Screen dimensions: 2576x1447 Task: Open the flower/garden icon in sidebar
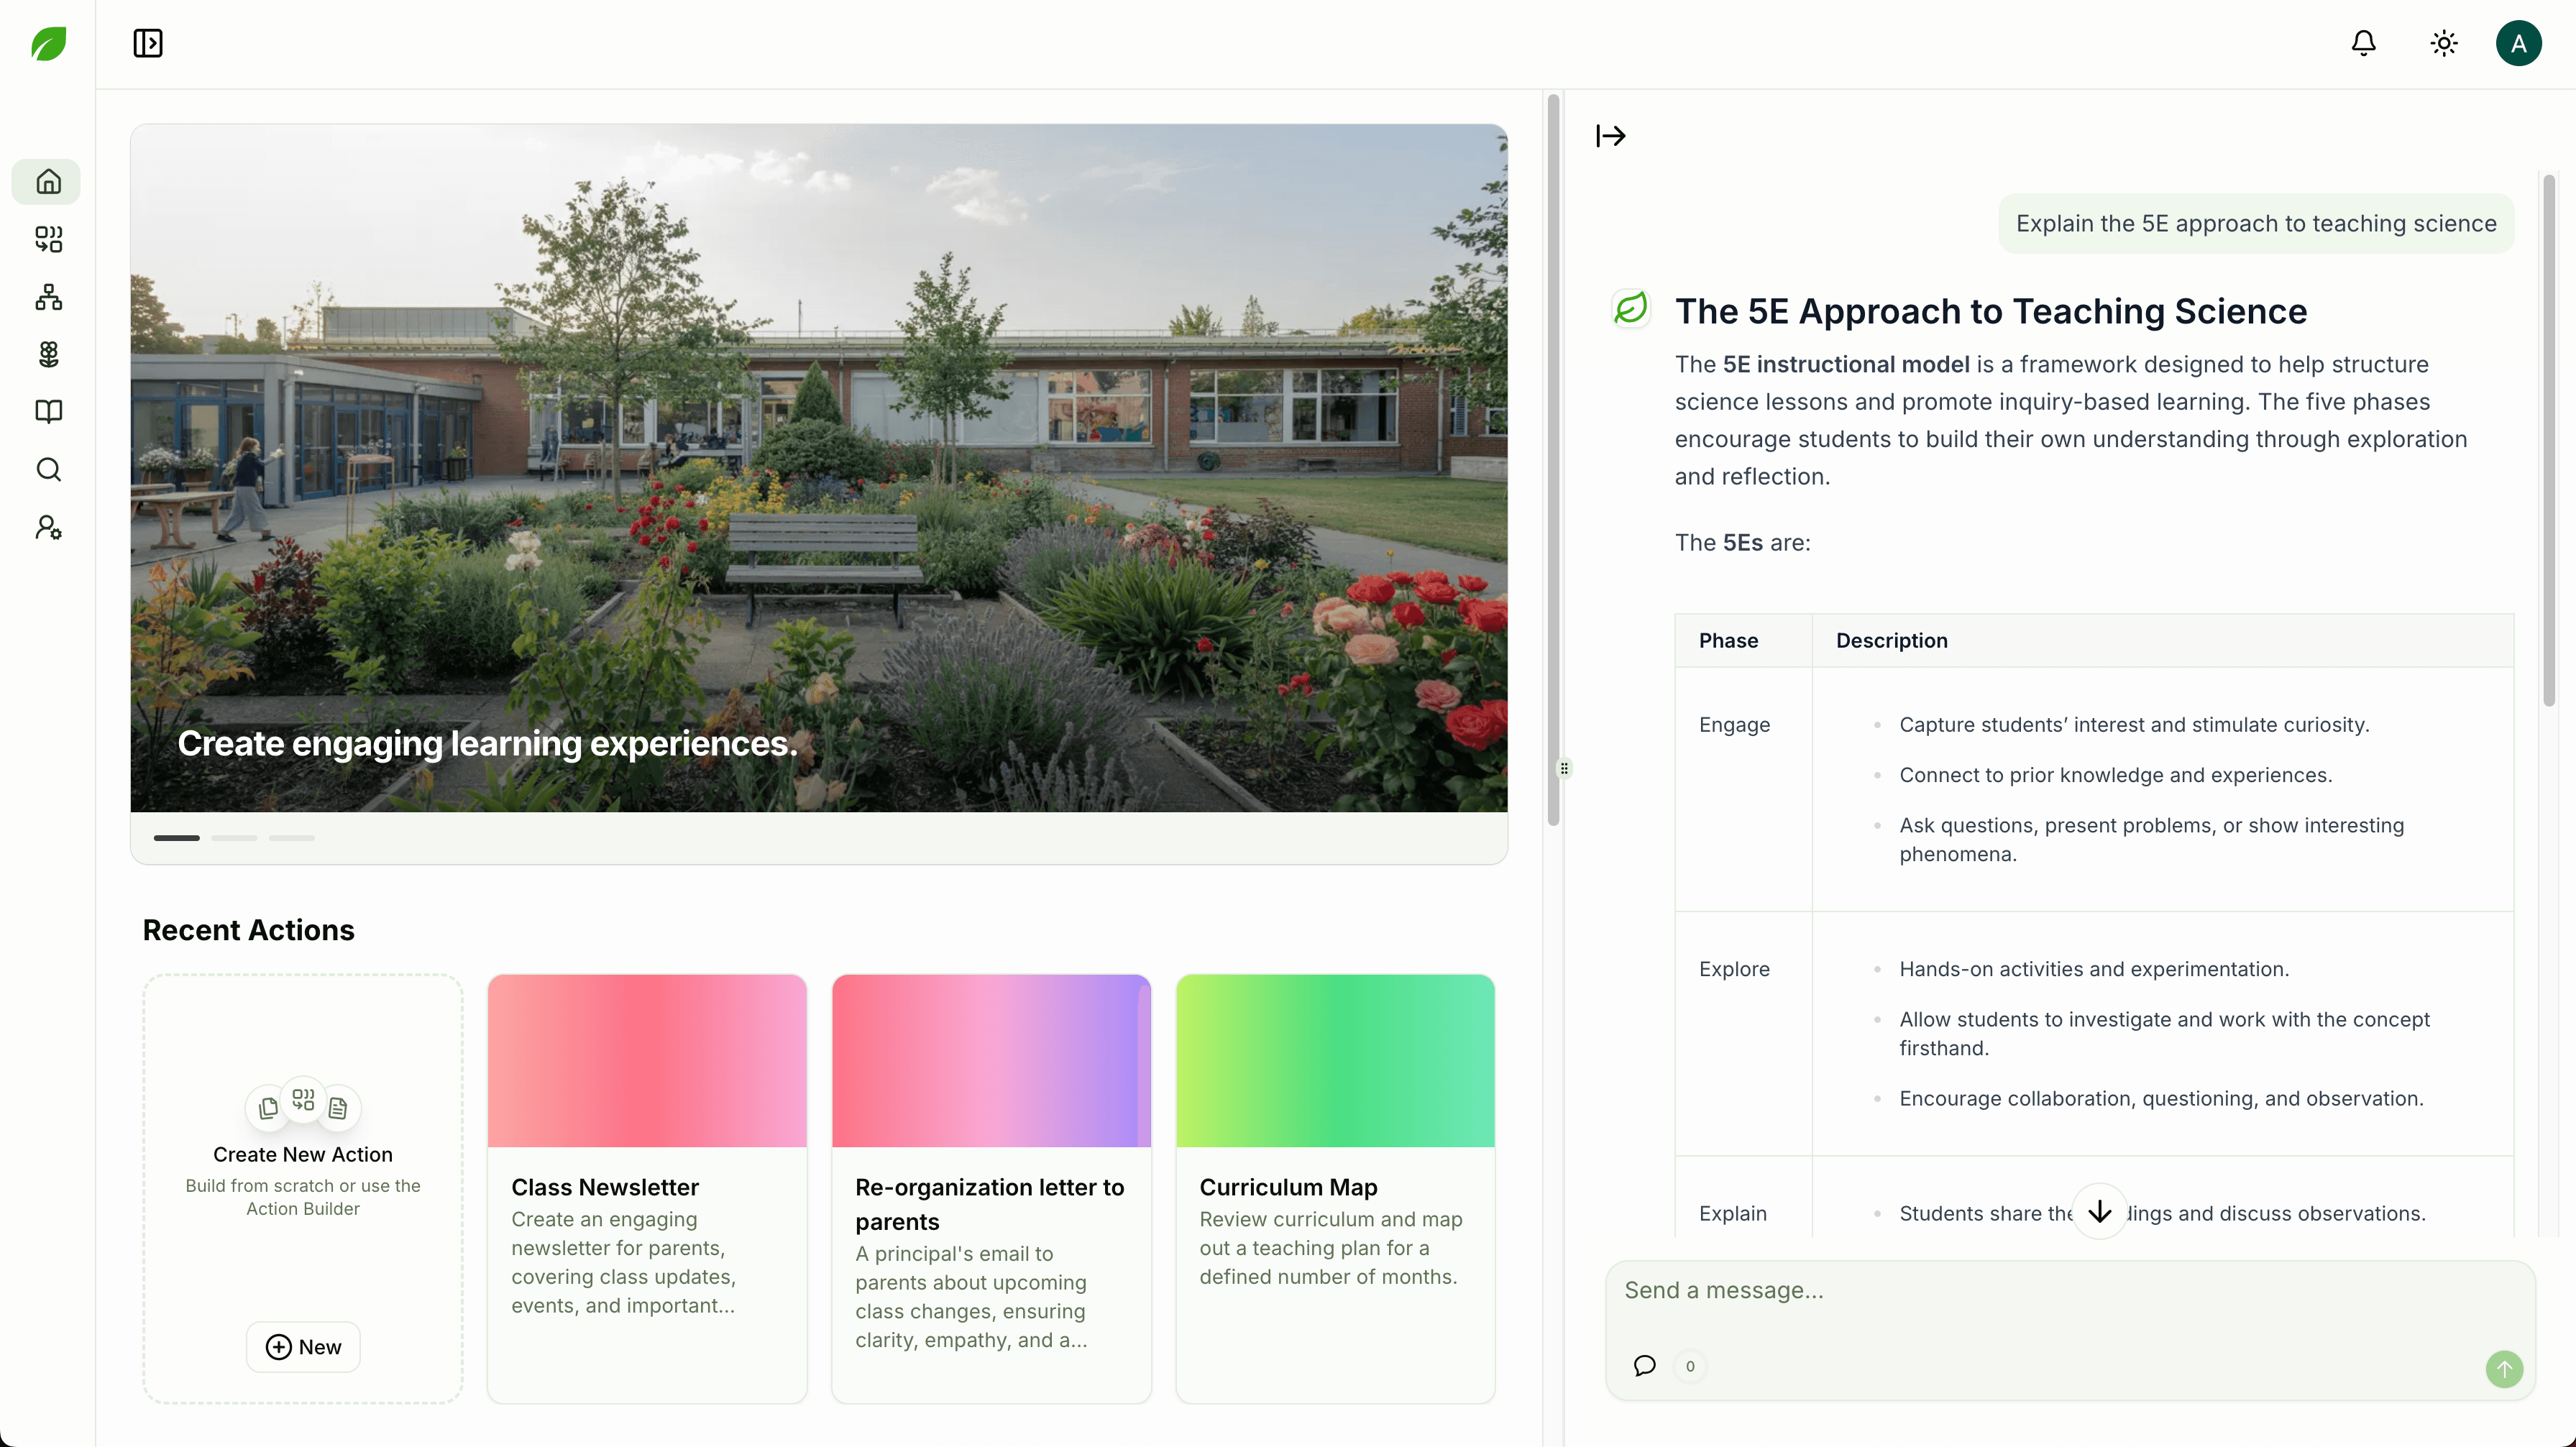pos(47,354)
